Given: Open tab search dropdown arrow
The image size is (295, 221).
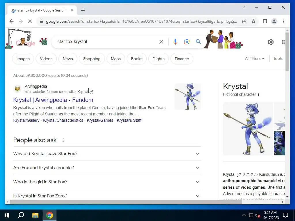Looking at the screenshot, I should 243,7.
